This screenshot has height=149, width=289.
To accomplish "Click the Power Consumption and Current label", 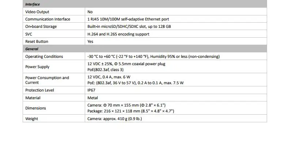I will coord(47,80).
